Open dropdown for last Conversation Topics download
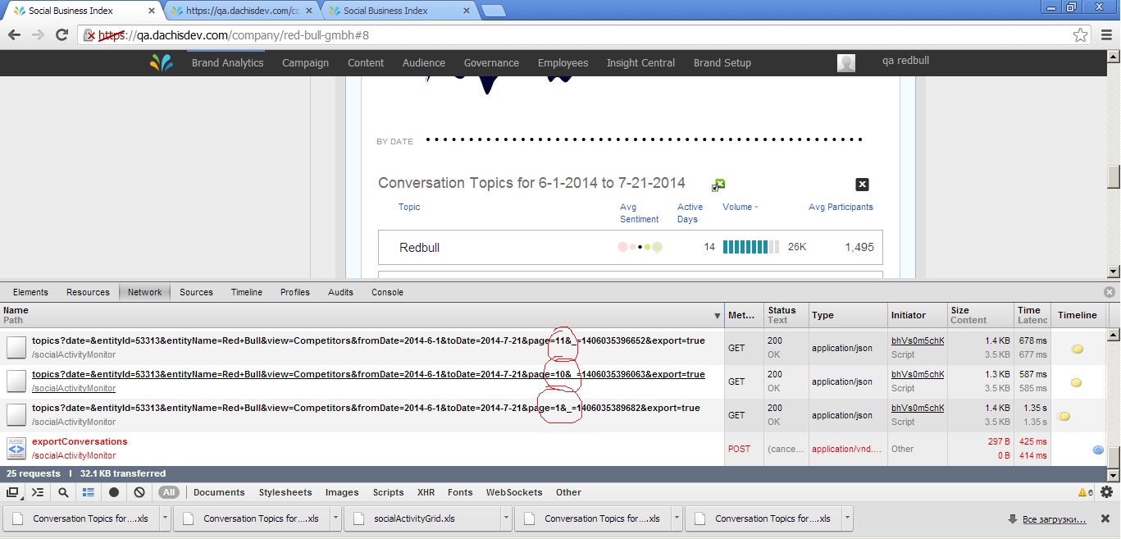This screenshot has width=1121, height=539. click(847, 518)
